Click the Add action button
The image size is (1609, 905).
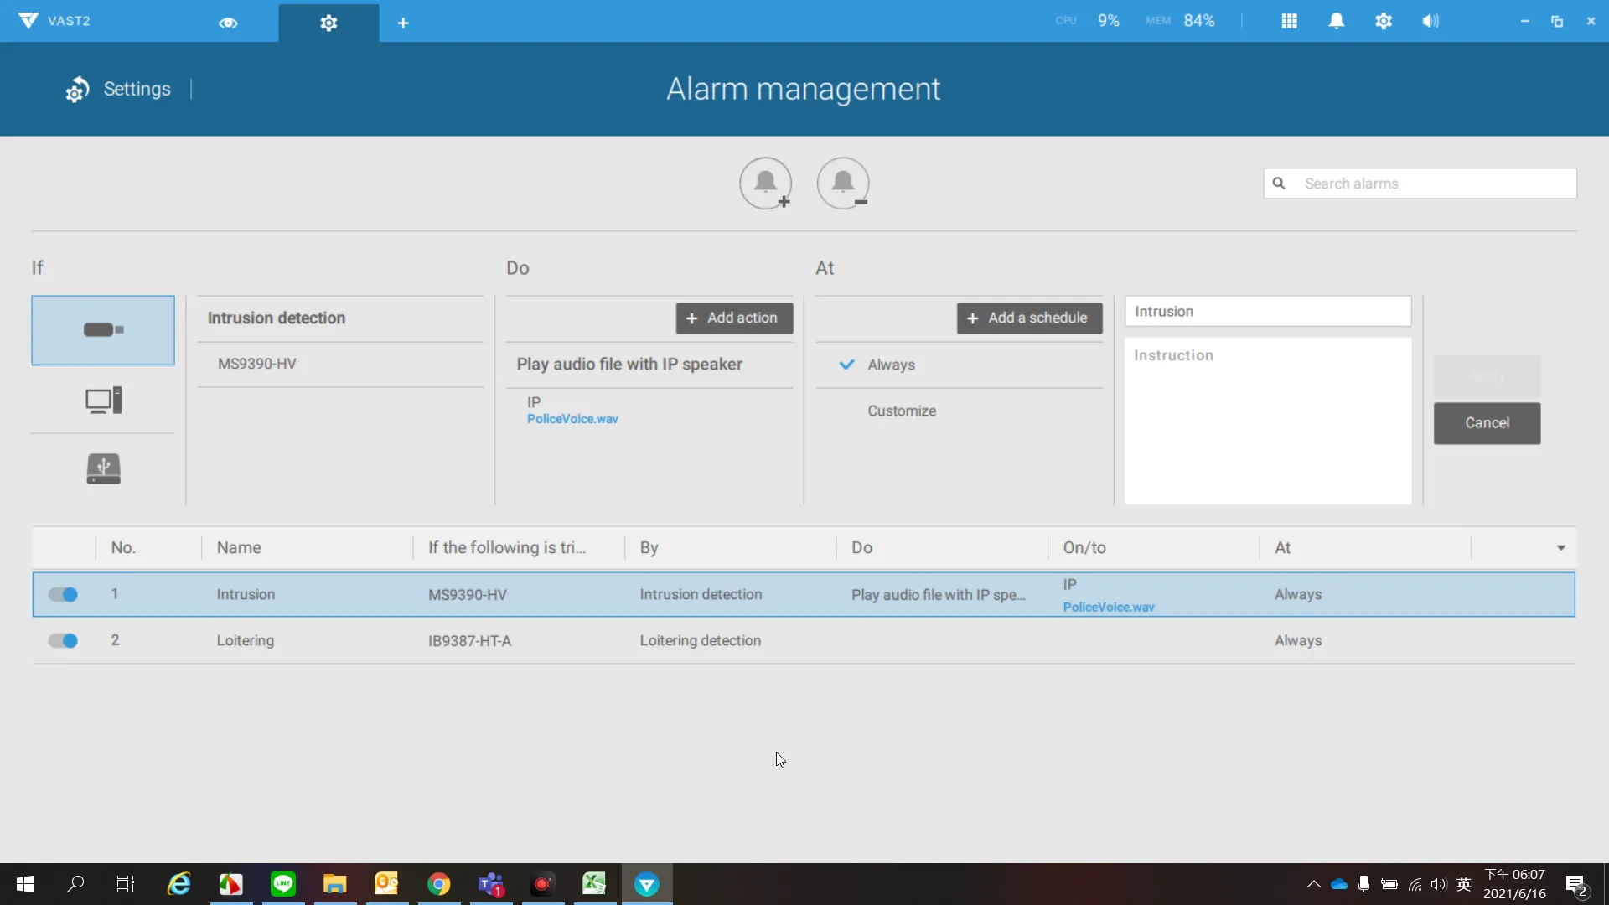point(734,318)
